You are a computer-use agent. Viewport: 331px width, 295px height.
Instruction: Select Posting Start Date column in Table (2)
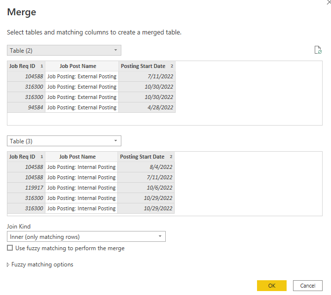(147, 66)
